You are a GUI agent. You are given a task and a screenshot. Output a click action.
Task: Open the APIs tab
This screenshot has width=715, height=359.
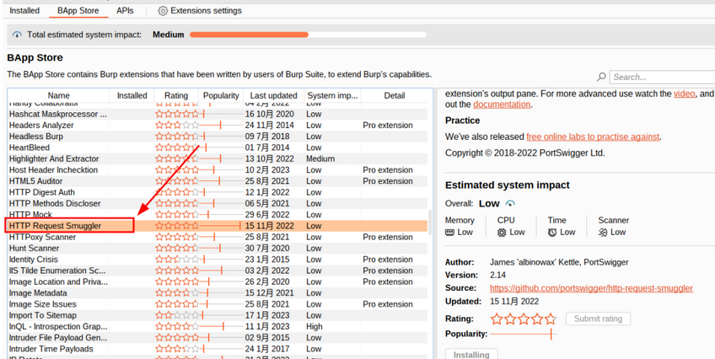pyautogui.click(x=125, y=10)
